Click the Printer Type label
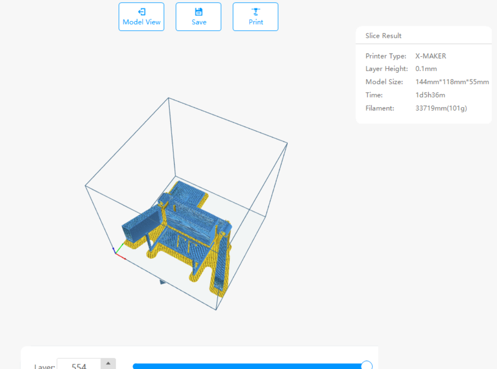Viewport: 497px width, 369px height. (386, 56)
